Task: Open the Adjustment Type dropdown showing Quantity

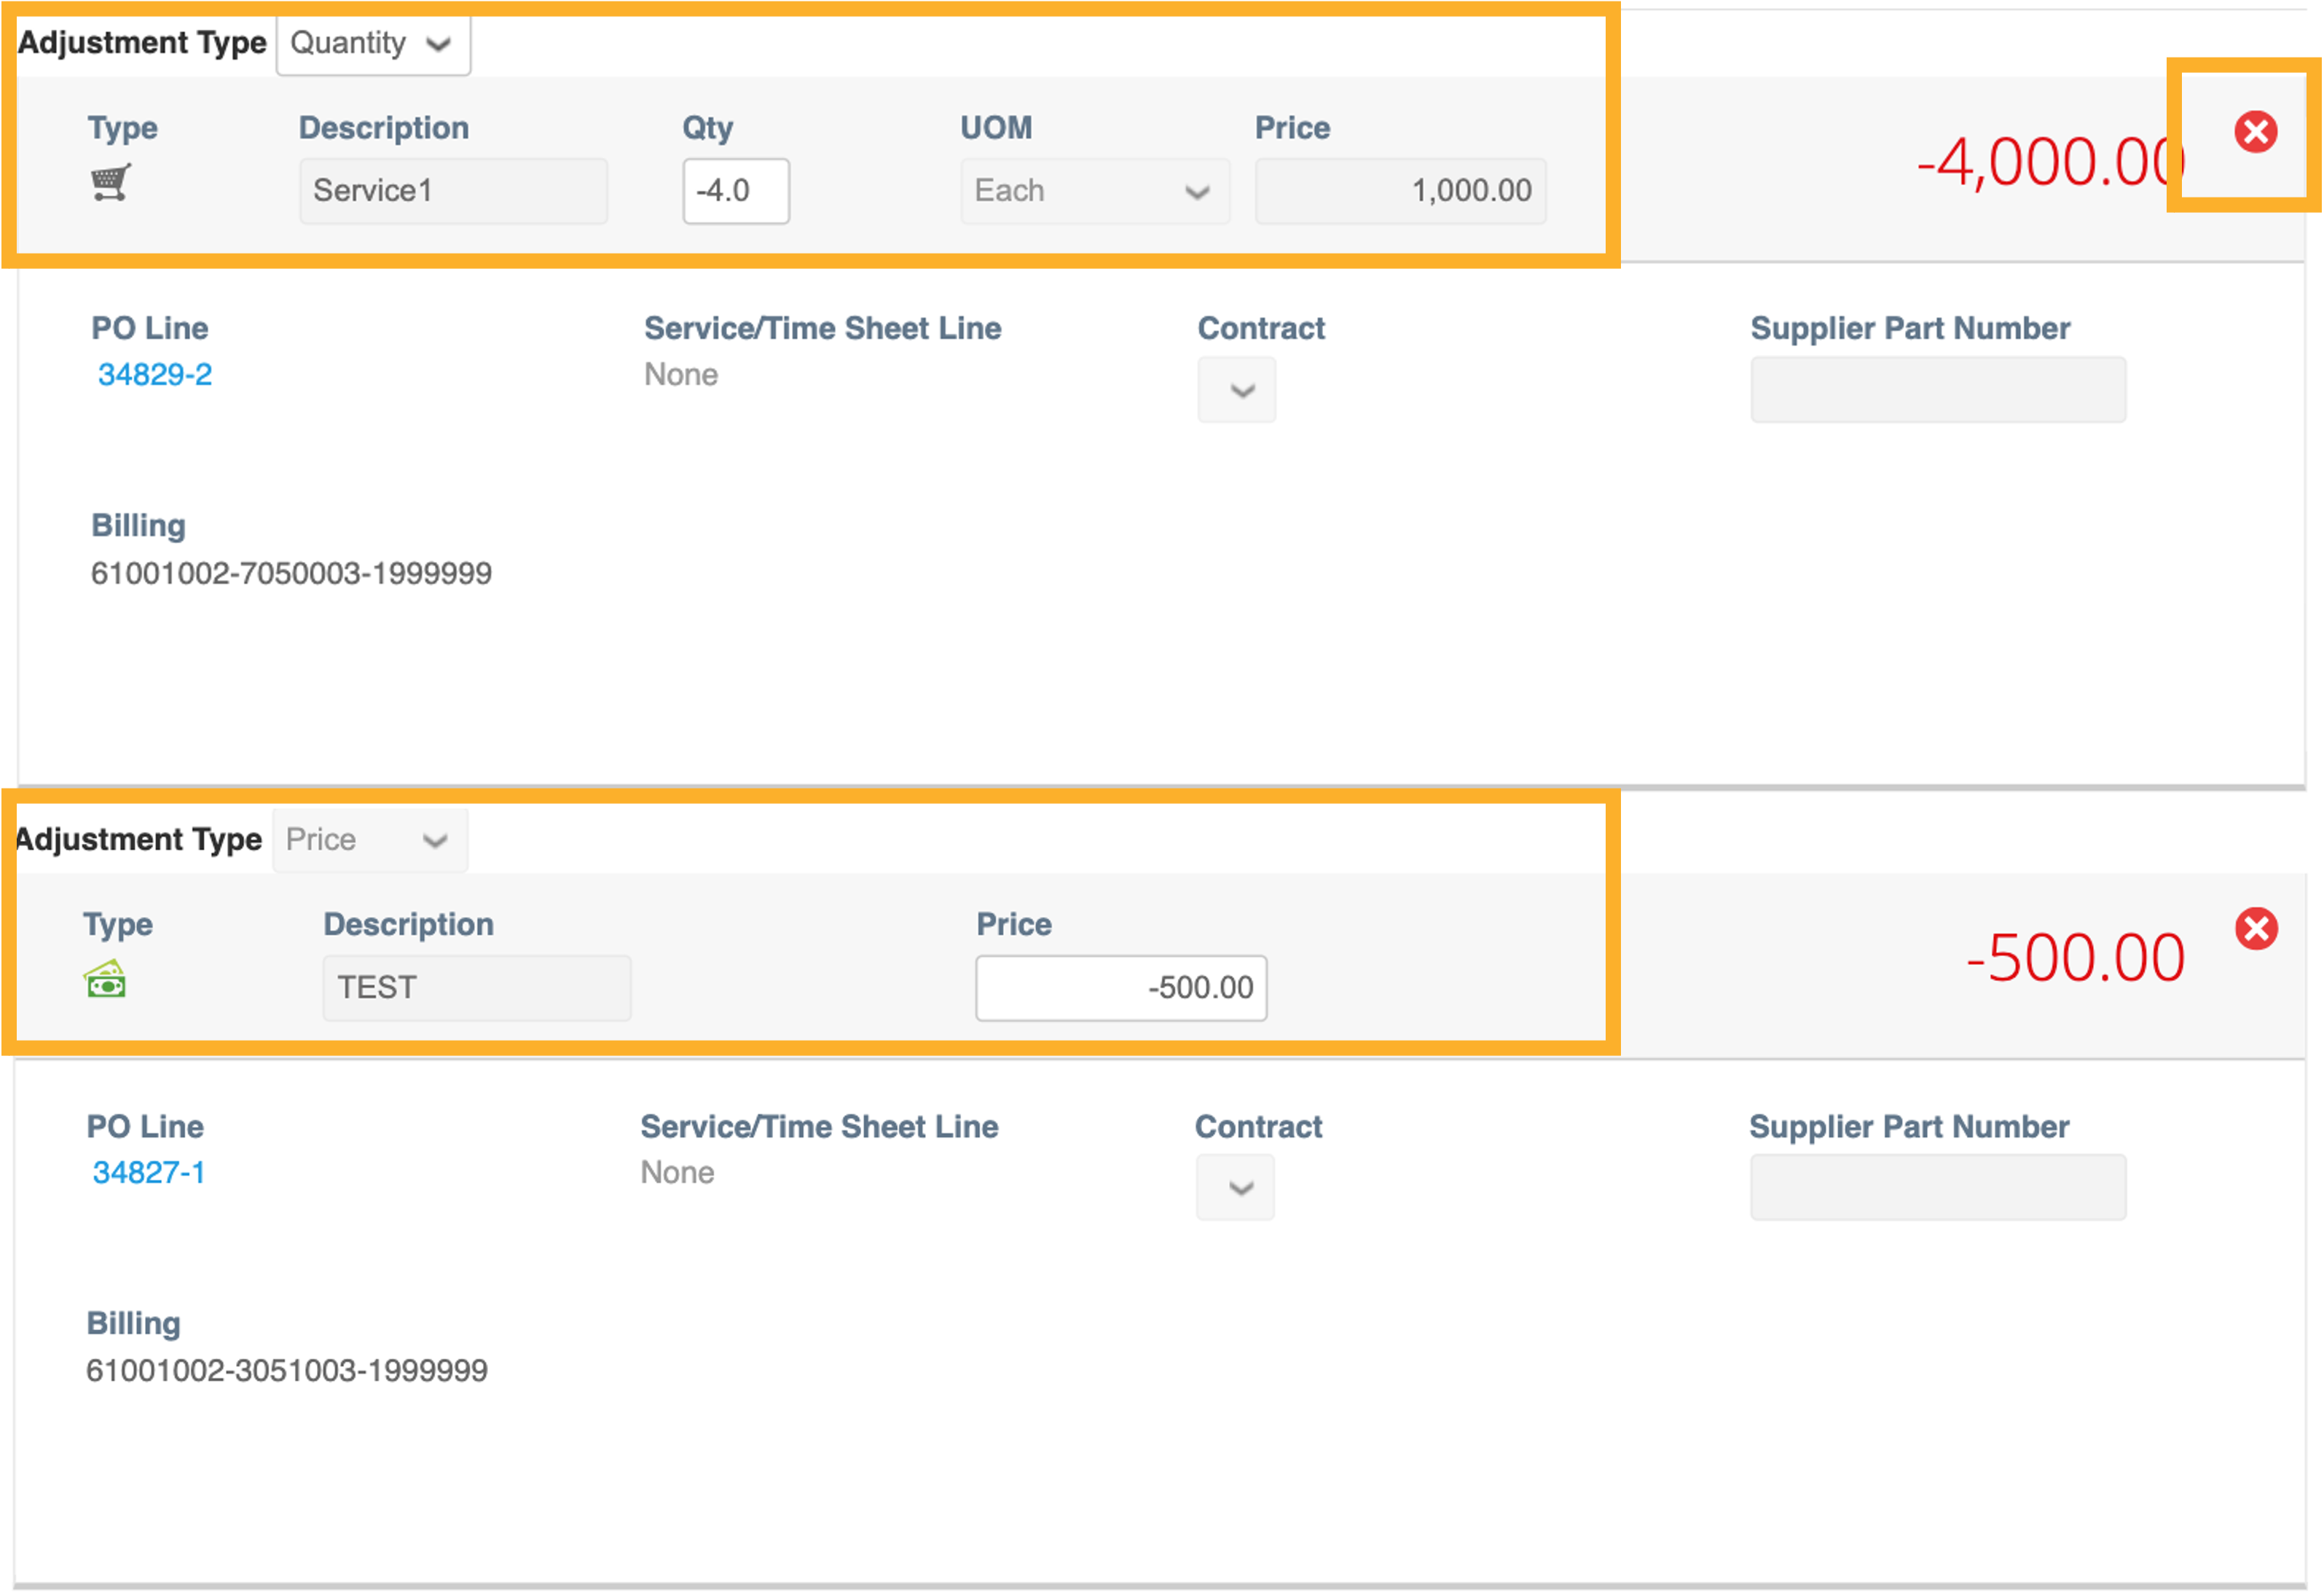Action: [x=372, y=44]
